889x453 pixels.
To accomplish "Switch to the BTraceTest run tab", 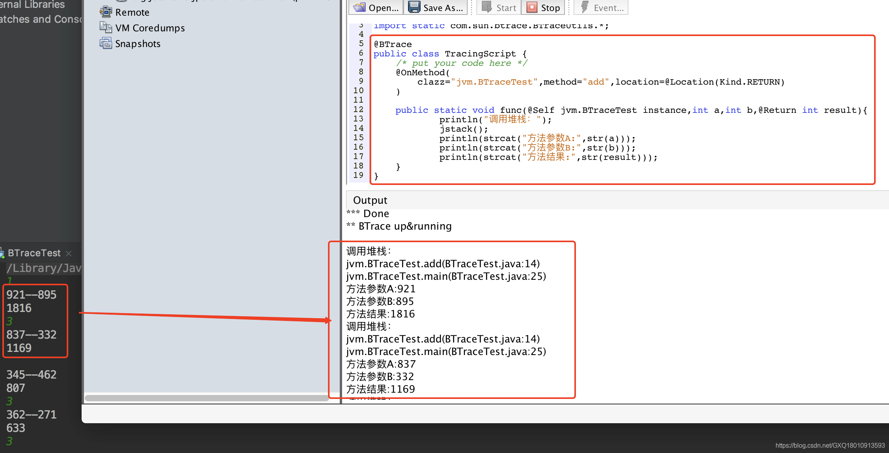I will coord(34,253).
